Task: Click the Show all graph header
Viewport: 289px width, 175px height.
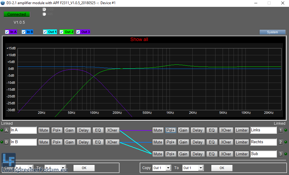Action: coord(139,40)
